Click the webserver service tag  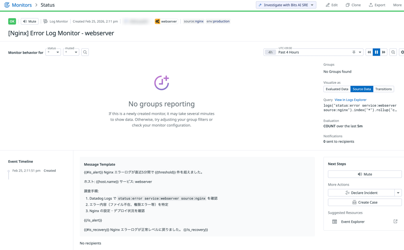pos(166,21)
